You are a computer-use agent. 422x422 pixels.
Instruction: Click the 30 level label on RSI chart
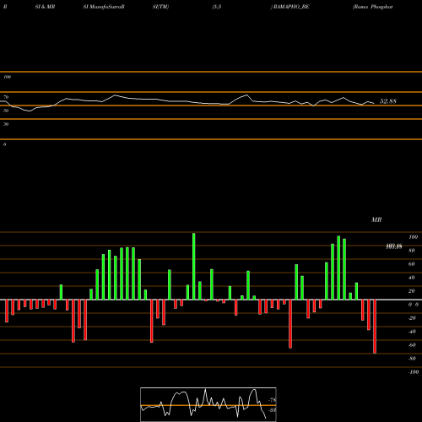[6, 124]
